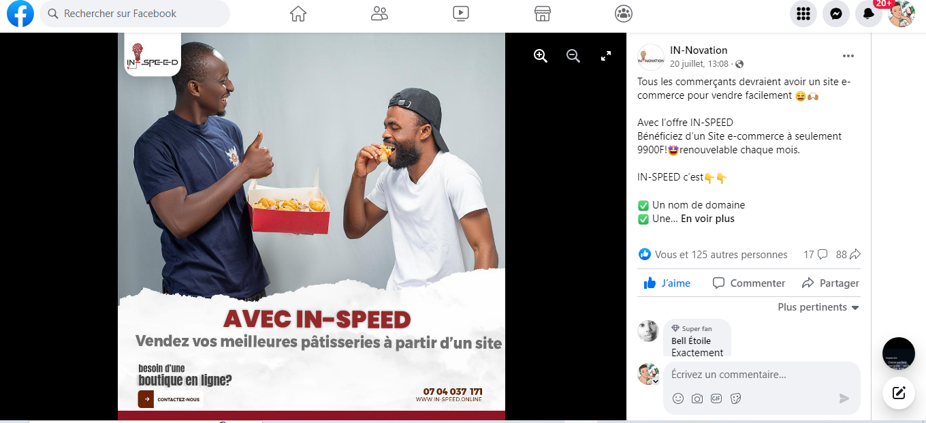Go to the Watch video tab

tap(460, 14)
